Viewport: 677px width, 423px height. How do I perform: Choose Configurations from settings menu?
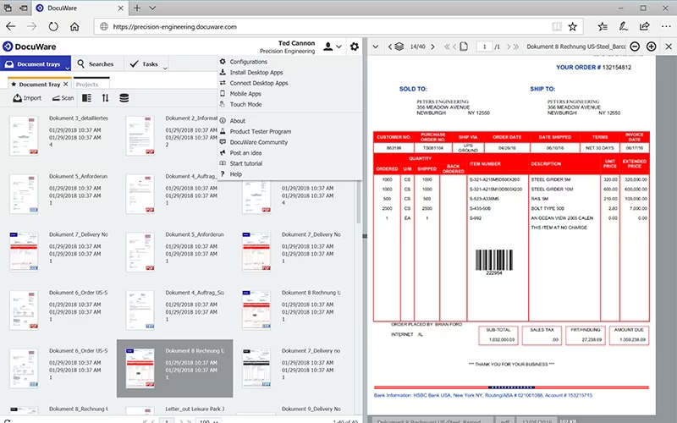(248, 62)
